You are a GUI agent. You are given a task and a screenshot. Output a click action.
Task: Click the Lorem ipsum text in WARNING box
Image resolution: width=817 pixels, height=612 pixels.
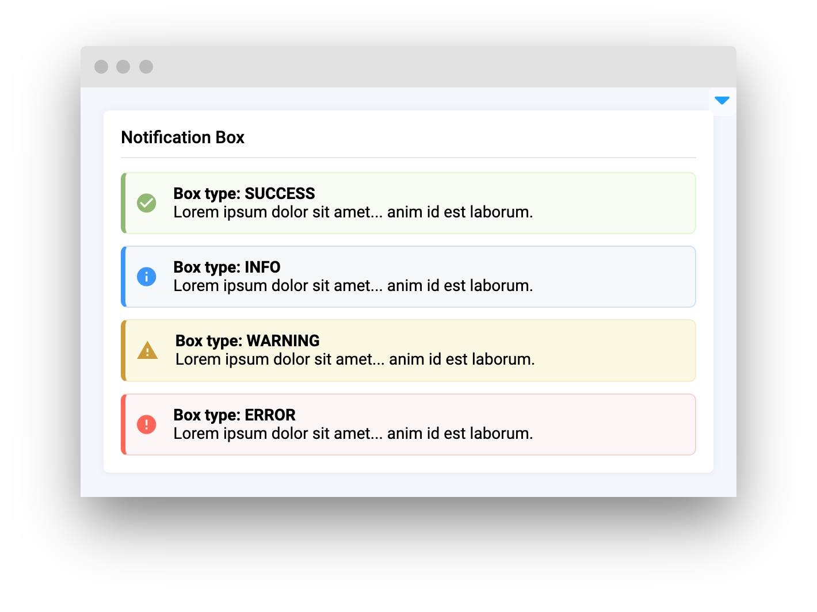tap(355, 359)
